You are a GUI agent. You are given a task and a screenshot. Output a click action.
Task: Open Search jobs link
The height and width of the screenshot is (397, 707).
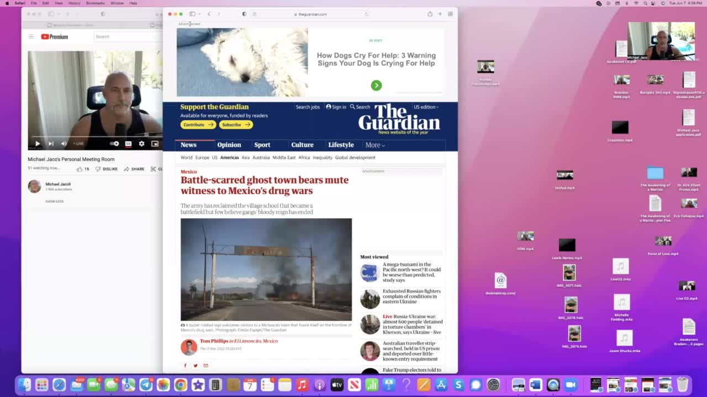[308, 107]
